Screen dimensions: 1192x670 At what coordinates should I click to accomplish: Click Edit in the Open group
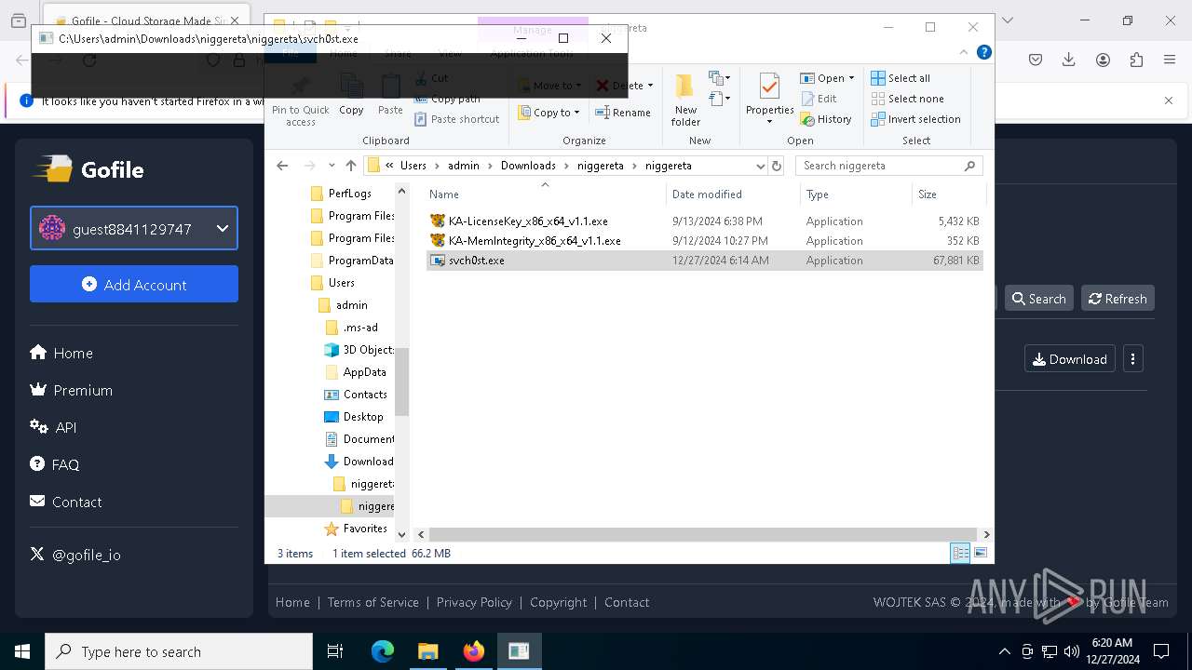(819, 99)
